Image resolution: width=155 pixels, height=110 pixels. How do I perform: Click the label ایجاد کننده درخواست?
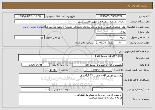point(138,27)
